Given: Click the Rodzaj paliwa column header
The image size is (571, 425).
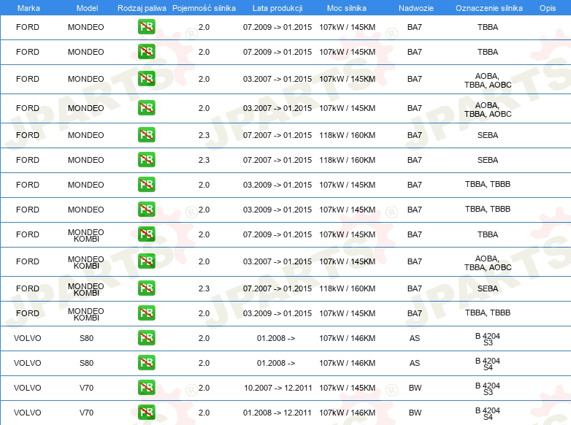Looking at the screenshot, I should 142,8.
